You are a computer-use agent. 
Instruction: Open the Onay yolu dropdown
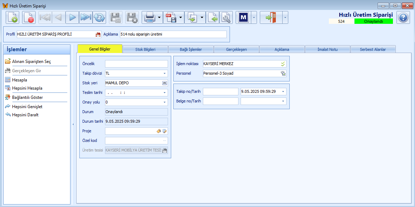[165, 102]
